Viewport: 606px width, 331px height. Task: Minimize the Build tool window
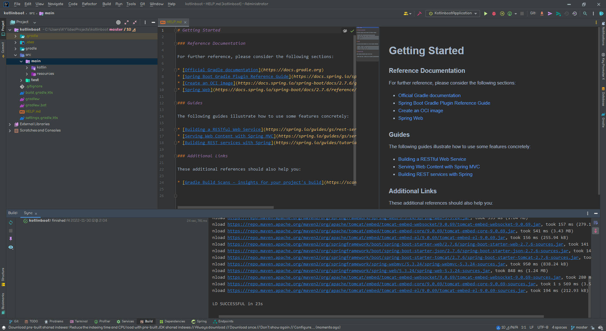click(596, 213)
